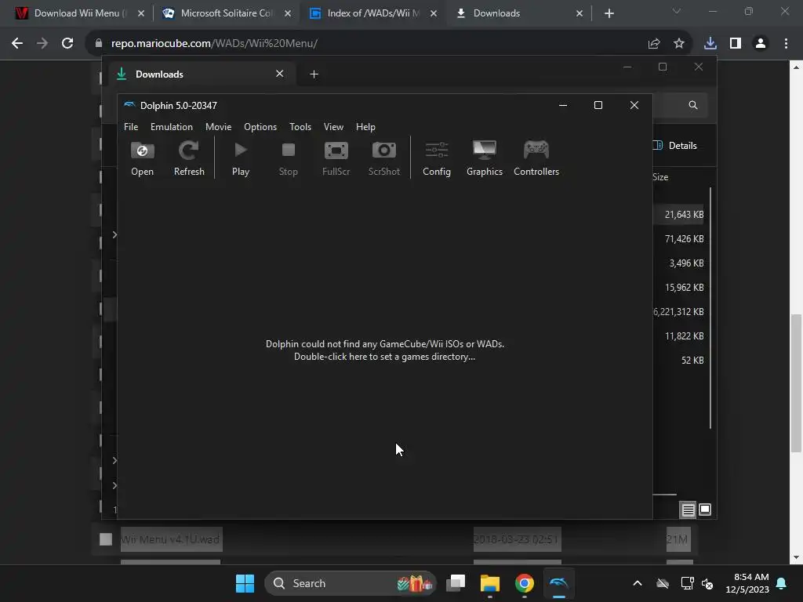Click the File Explorer search icon
Viewport: 803px width, 602px height.
tap(693, 105)
